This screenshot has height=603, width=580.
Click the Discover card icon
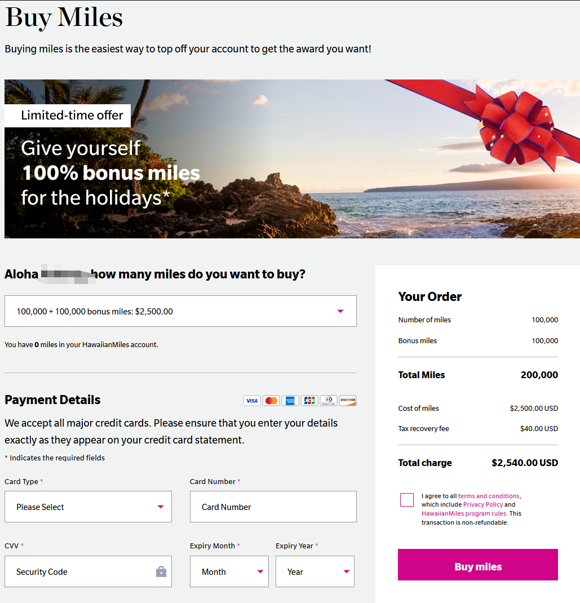(348, 401)
